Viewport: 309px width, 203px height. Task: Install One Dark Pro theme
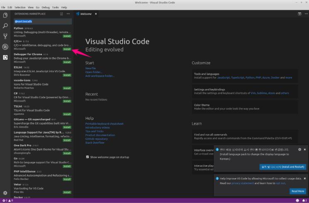(67, 153)
